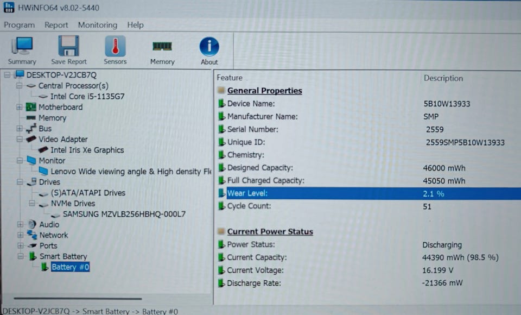Click the Audio speaker icon

[x=32, y=224]
